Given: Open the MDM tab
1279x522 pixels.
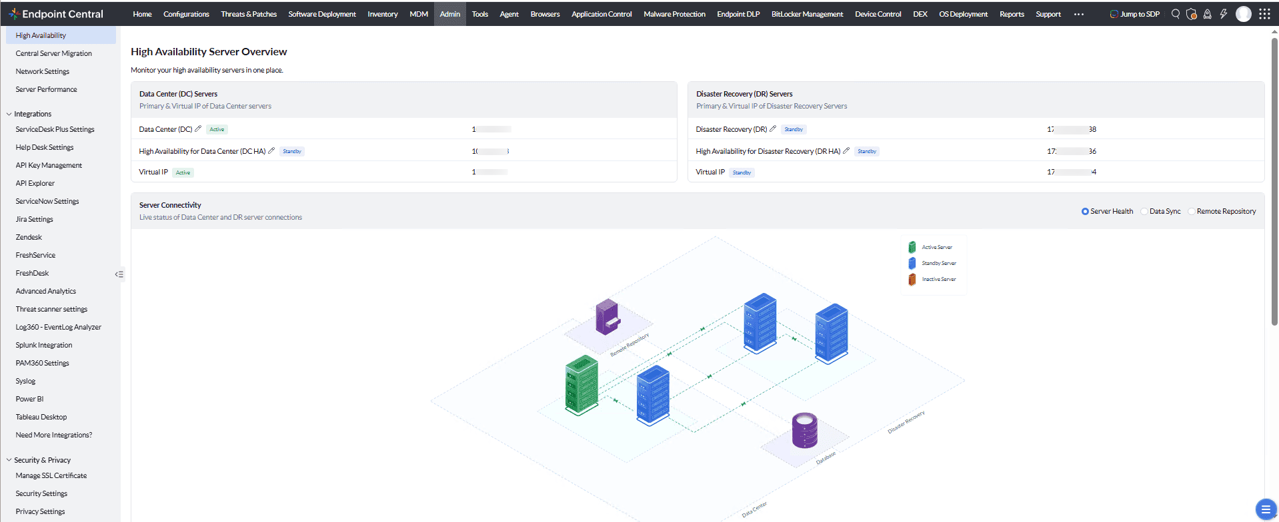Looking at the screenshot, I should click(x=419, y=14).
